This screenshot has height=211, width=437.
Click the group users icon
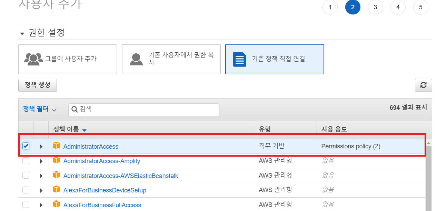(x=33, y=59)
